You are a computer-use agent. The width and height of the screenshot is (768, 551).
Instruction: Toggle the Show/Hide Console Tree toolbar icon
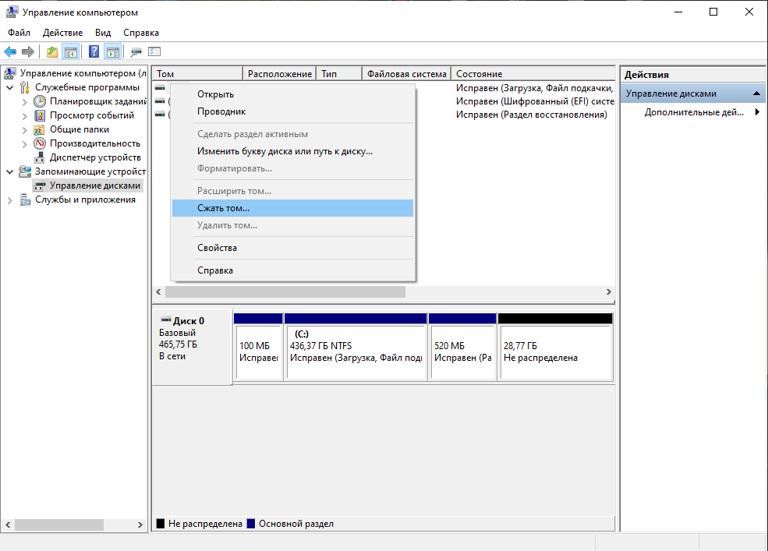(70, 51)
